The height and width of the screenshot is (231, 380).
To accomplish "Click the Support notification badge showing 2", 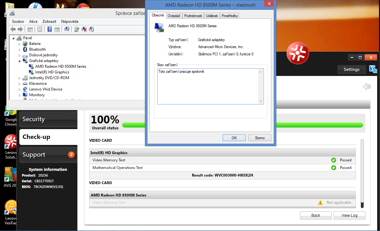I will [x=71, y=154].
